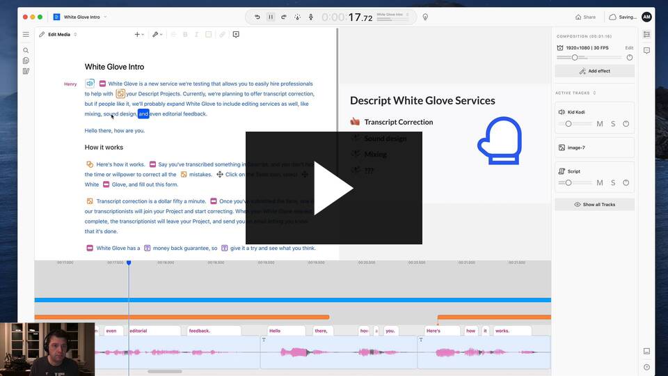
Task: Click the box highlight format icon
Action: (208, 35)
